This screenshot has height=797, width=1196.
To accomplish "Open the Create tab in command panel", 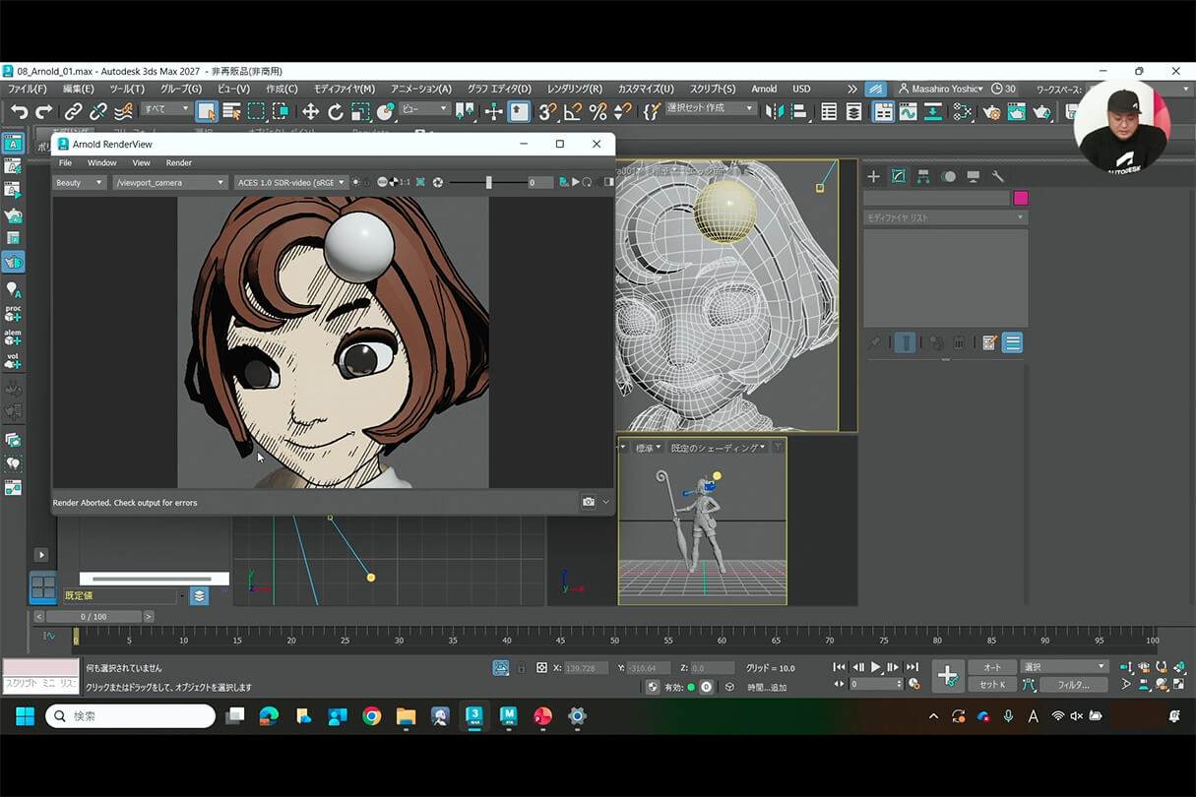I will tap(873, 176).
